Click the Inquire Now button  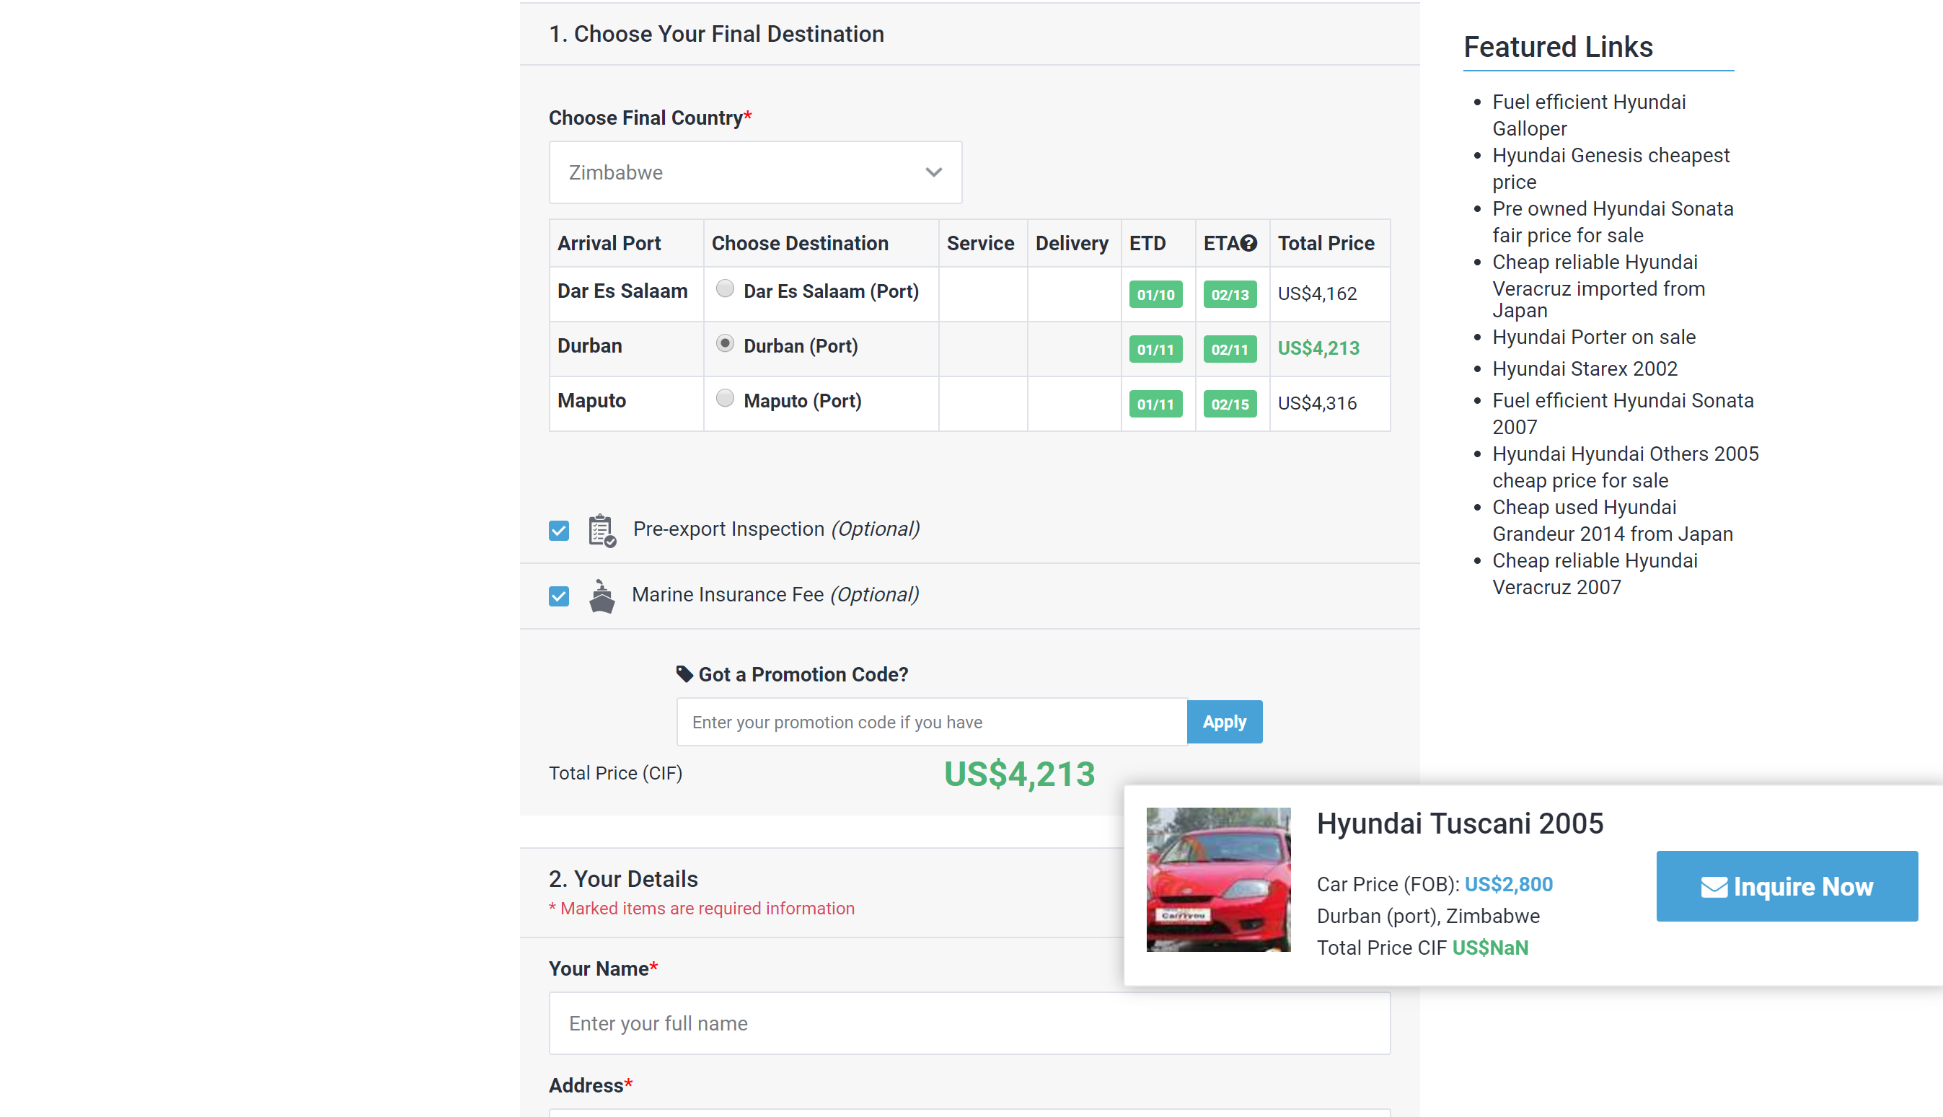[1786, 886]
